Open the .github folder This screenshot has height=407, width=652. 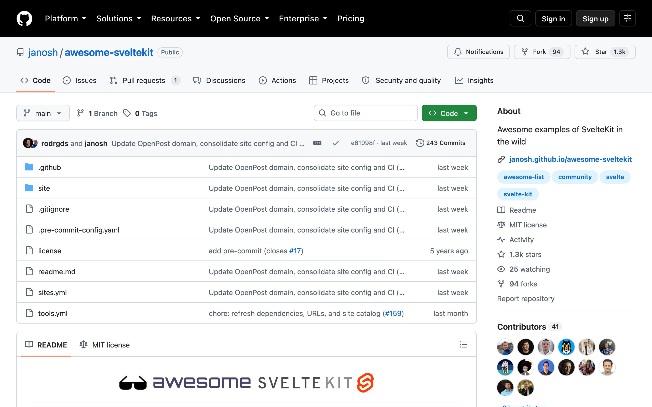click(x=50, y=167)
